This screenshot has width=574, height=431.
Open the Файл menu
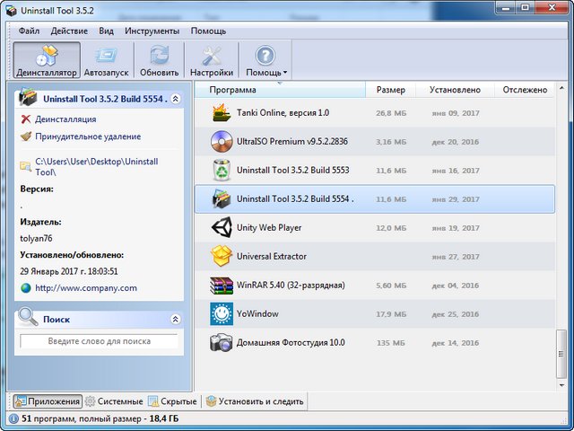pyautogui.click(x=29, y=31)
